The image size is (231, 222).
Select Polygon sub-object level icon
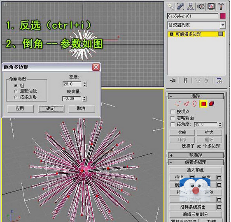[203, 104]
